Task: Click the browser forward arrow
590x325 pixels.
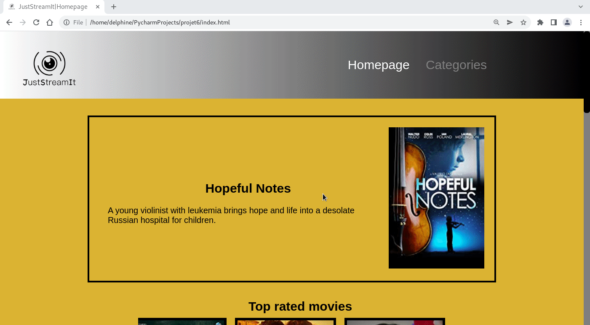Action: (23, 22)
